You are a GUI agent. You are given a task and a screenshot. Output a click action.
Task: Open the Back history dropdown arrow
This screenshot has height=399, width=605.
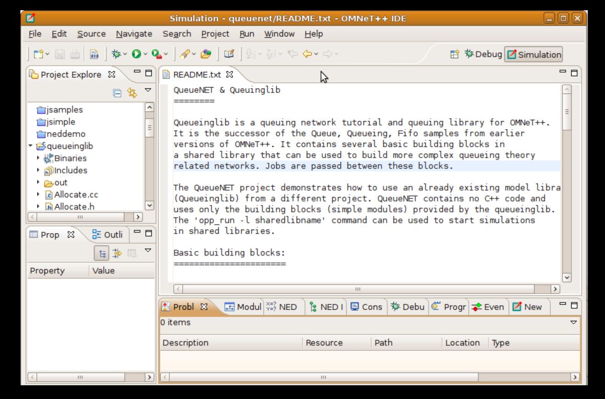tap(317, 55)
